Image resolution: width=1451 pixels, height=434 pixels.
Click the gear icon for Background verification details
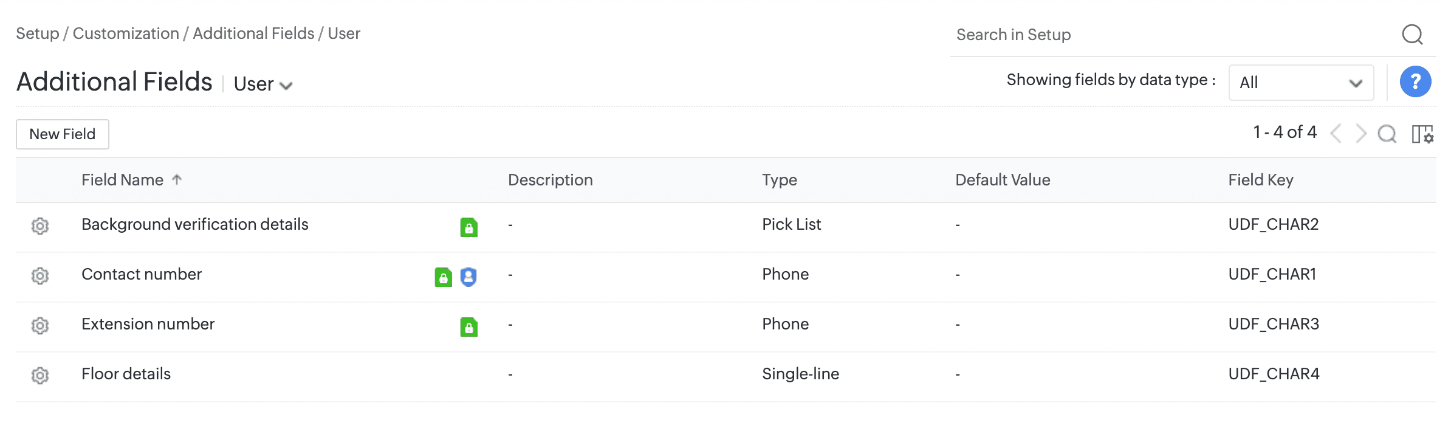pos(40,226)
